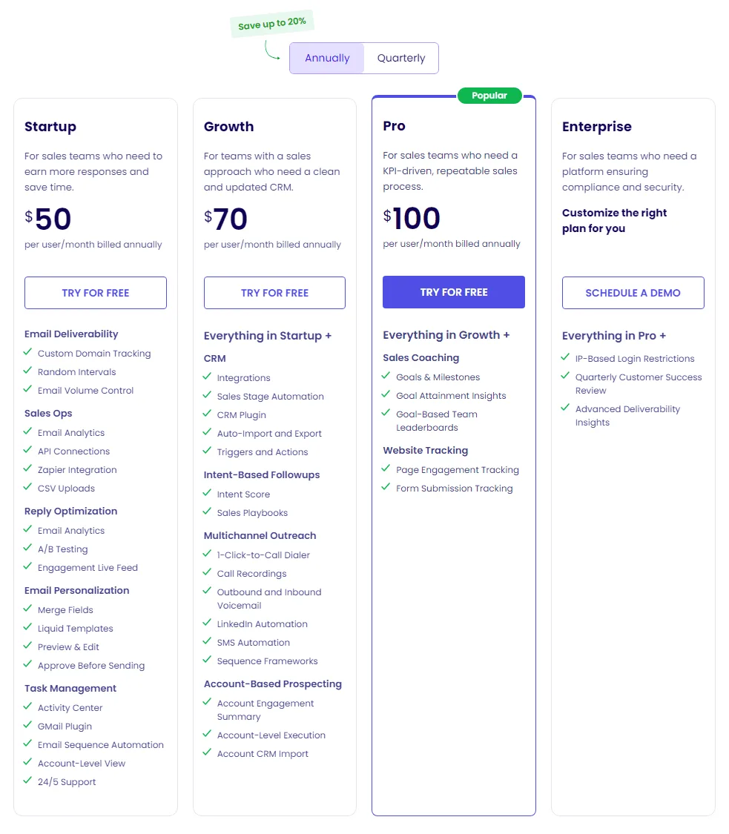The image size is (729, 834).
Task: Click the $100 price on the Pro plan
Action: (x=414, y=218)
